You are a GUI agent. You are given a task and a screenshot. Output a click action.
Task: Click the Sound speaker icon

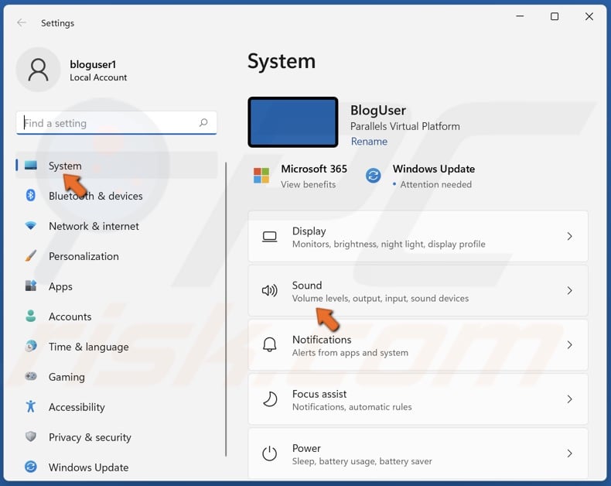tap(269, 290)
